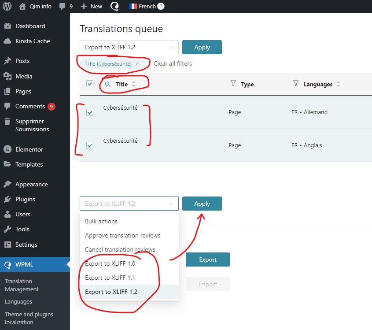Uncheck the Cybersécurité FR » Anglais row
The height and width of the screenshot is (330, 372).
pyautogui.click(x=90, y=145)
